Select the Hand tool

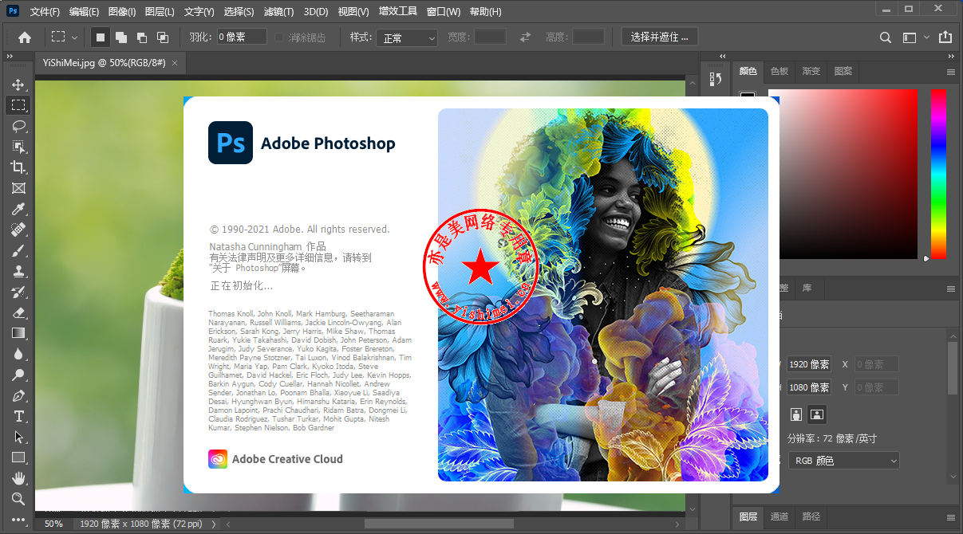[x=18, y=478]
